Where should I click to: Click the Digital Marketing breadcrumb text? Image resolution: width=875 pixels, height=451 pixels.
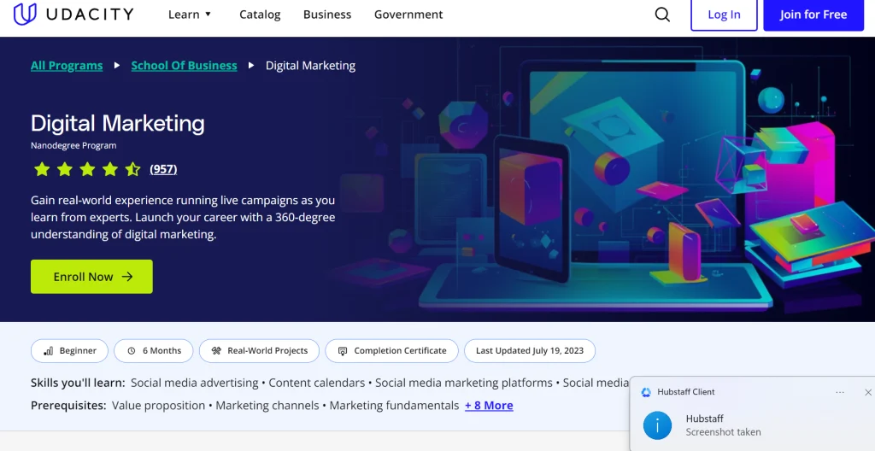click(x=310, y=65)
